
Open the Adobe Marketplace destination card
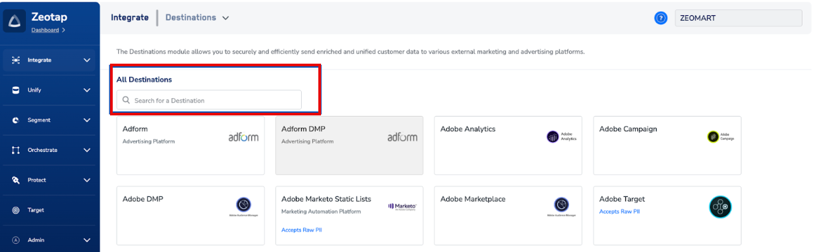click(x=508, y=216)
